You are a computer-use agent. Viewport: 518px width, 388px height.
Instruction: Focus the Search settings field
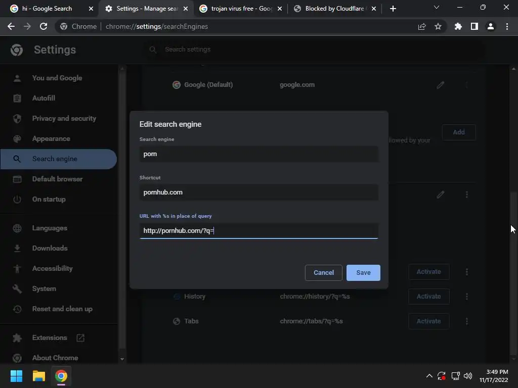(x=314, y=50)
